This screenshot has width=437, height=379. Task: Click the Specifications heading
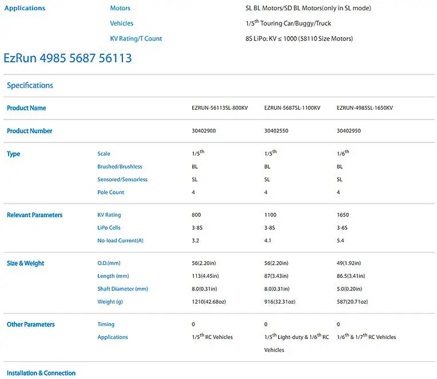[30, 85]
